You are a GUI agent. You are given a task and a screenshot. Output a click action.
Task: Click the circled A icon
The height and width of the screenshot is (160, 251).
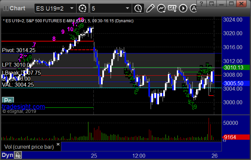click(x=193, y=8)
